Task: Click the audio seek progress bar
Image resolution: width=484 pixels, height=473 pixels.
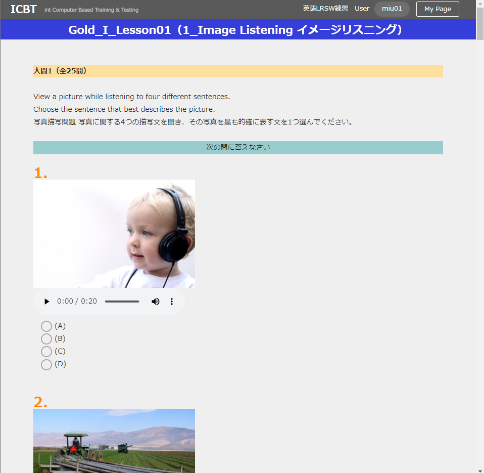Action: pyautogui.click(x=122, y=302)
